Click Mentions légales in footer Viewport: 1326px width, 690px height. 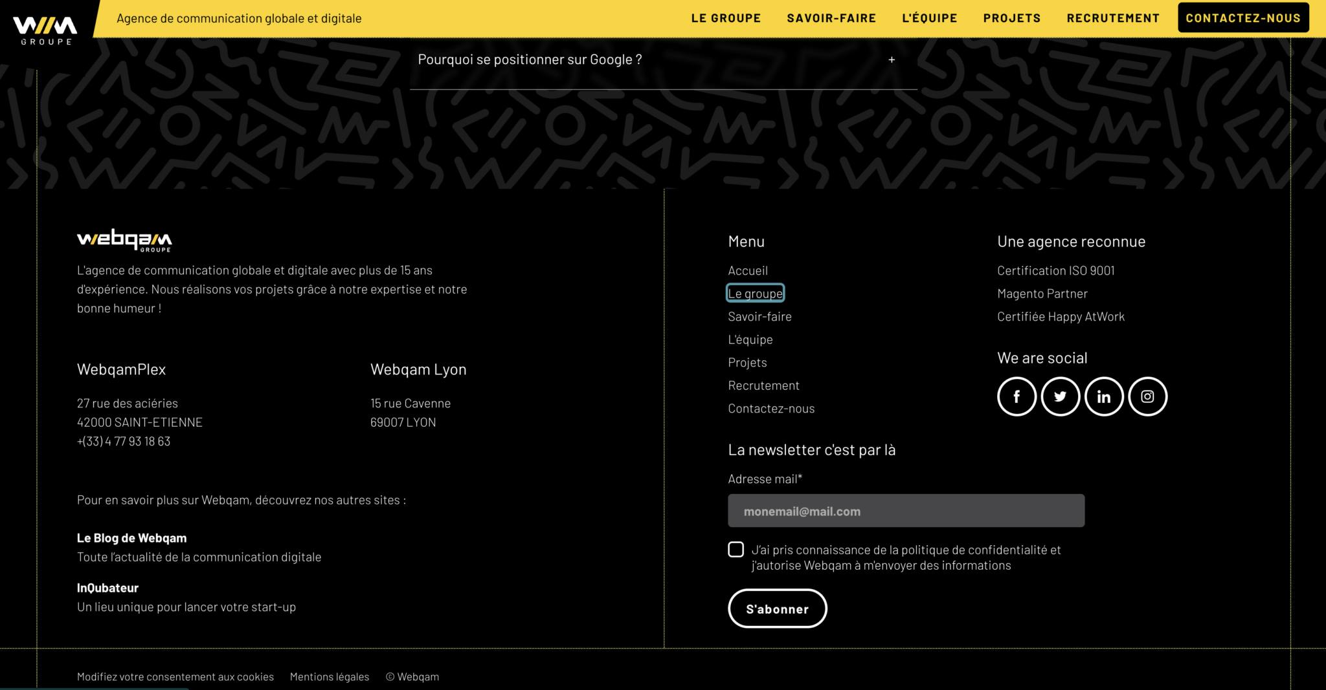click(329, 676)
